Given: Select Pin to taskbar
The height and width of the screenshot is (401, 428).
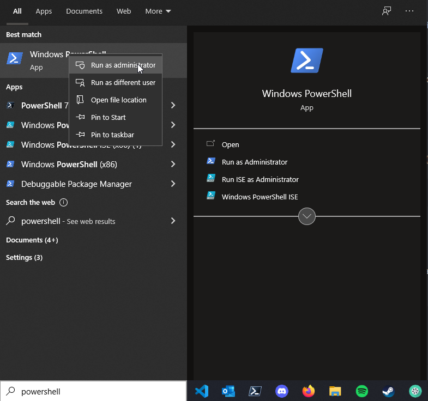Looking at the screenshot, I should pyautogui.click(x=116, y=135).
